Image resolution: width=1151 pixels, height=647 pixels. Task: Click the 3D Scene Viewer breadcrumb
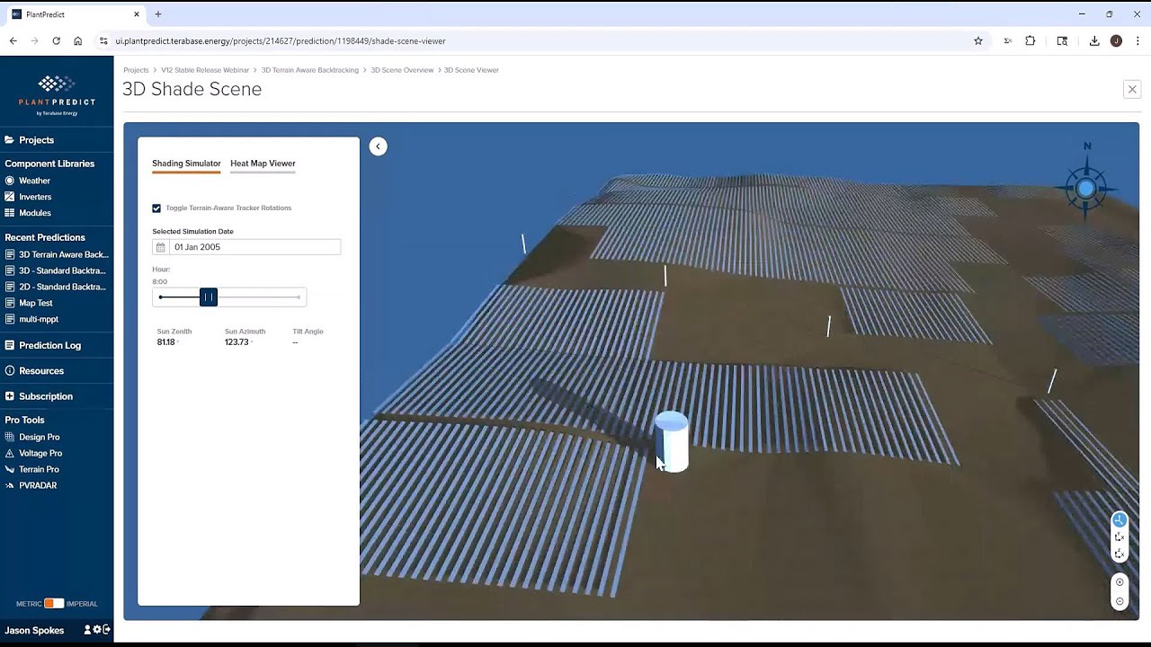(471, 70)
